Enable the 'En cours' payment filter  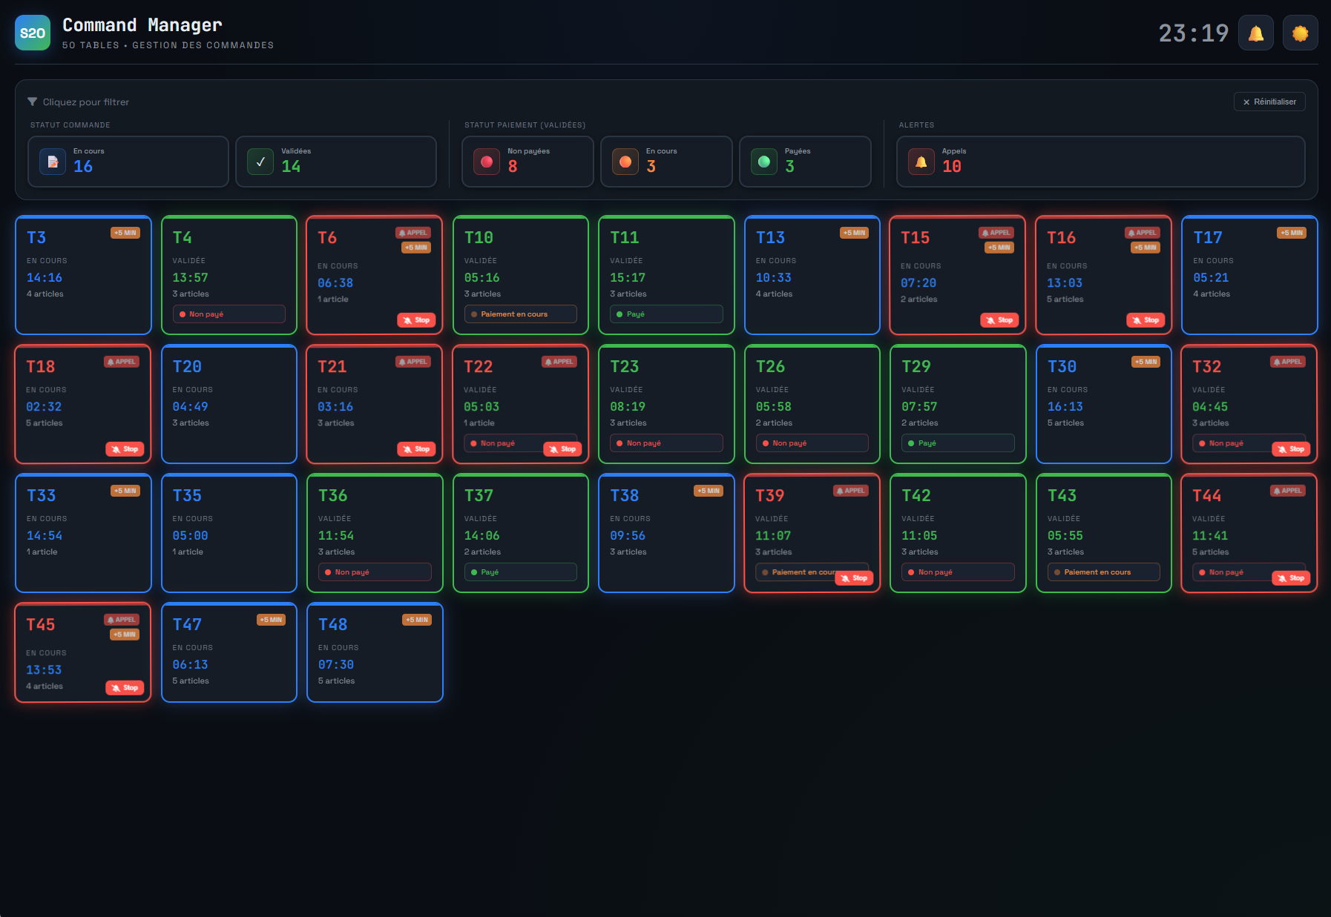coord(665,161)
